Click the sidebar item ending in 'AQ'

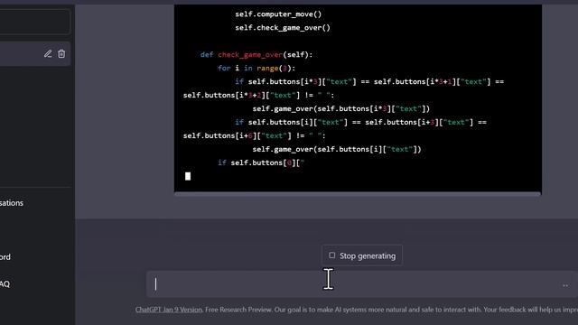tap(5, 284)
